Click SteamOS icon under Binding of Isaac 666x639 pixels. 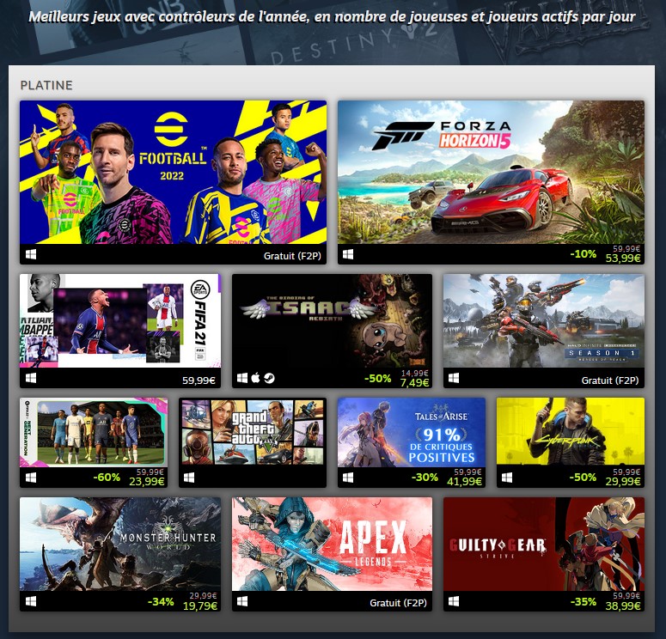pyautogui.click(x=269, y=378)
